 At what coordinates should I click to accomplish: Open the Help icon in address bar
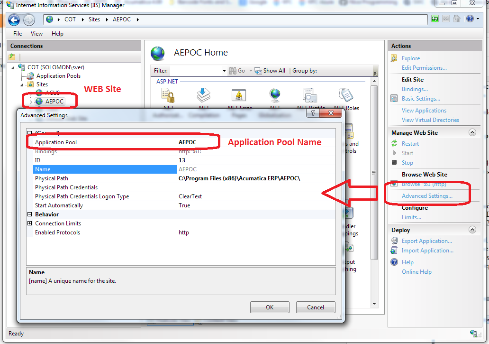470,19
